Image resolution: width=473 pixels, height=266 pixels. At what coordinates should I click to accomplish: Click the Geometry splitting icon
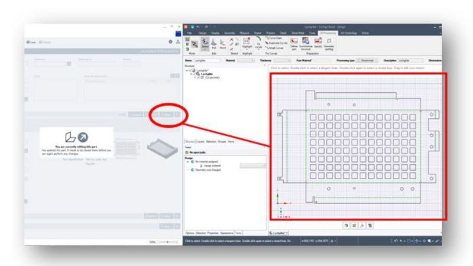329,43
